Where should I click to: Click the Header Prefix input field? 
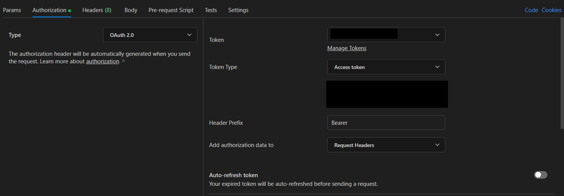[386, 123]
